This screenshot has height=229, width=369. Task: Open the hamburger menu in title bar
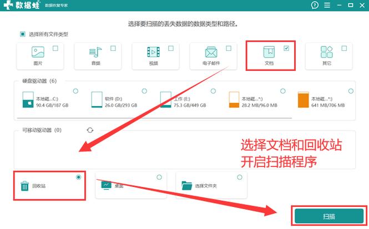click(x=327, y=5)
